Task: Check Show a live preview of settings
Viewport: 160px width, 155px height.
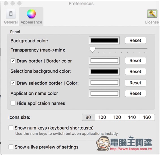Action: pos(11,147)
